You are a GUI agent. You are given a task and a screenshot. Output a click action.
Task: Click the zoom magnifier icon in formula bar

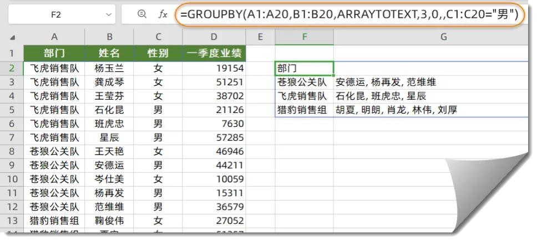coord(142,15)
